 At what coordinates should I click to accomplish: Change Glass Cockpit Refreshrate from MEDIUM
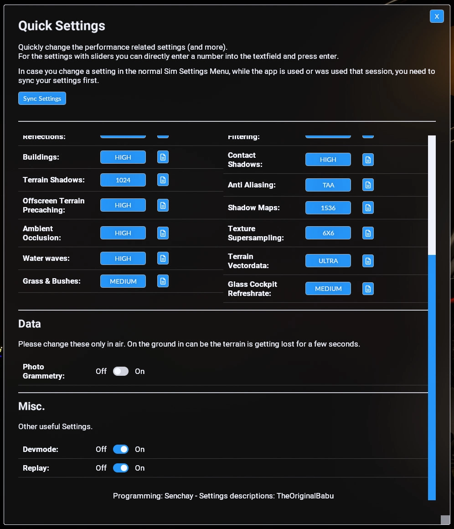point(328,288)
